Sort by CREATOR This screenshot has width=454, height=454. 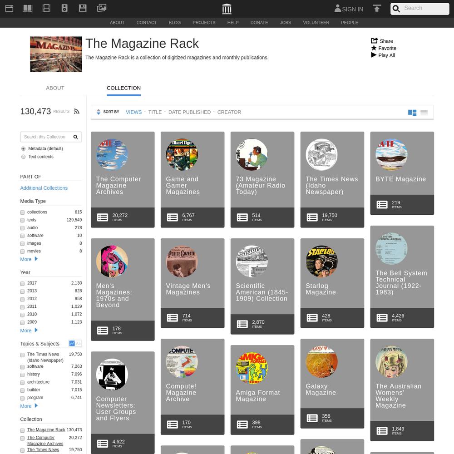click(x=229, y=112)
